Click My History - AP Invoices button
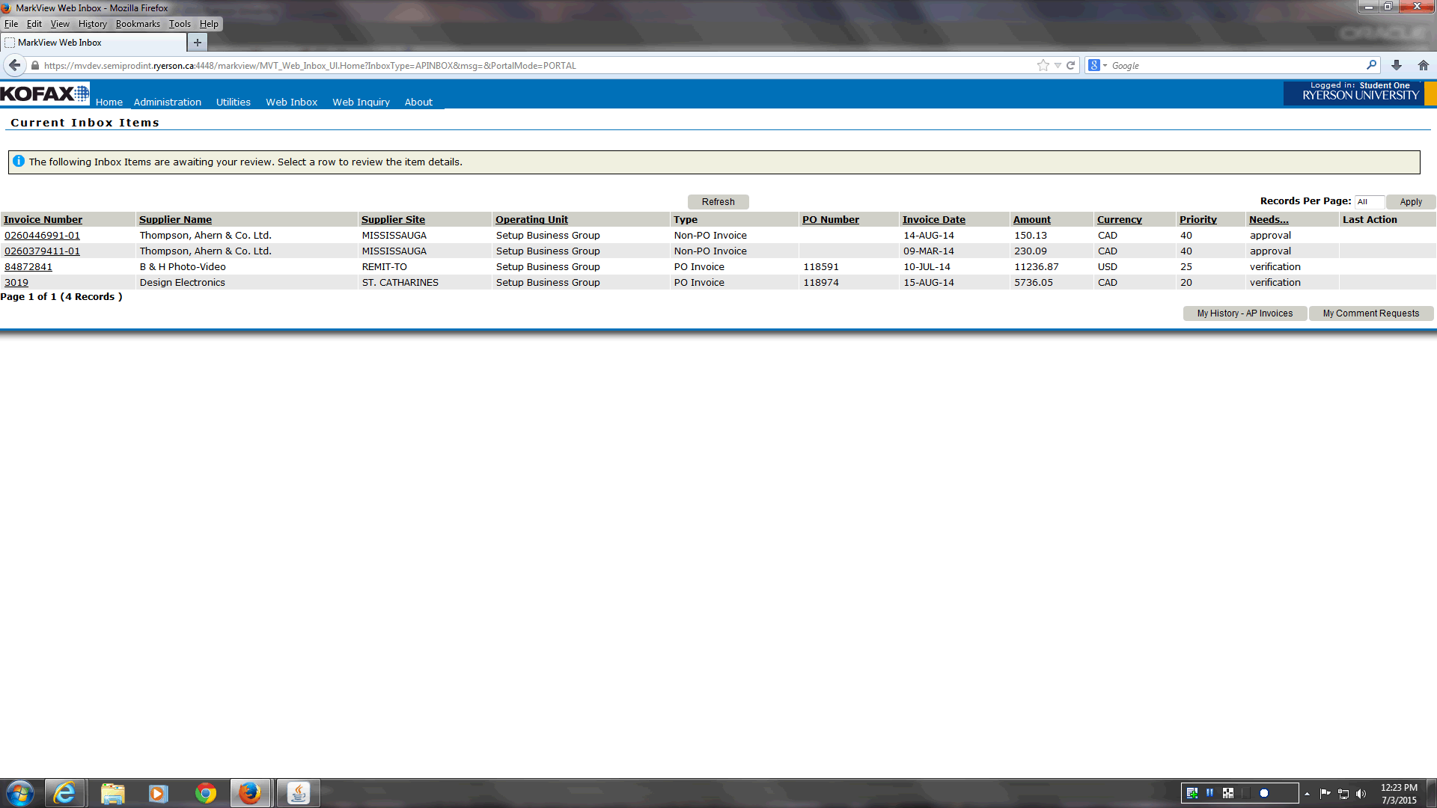 [1245, 313]
